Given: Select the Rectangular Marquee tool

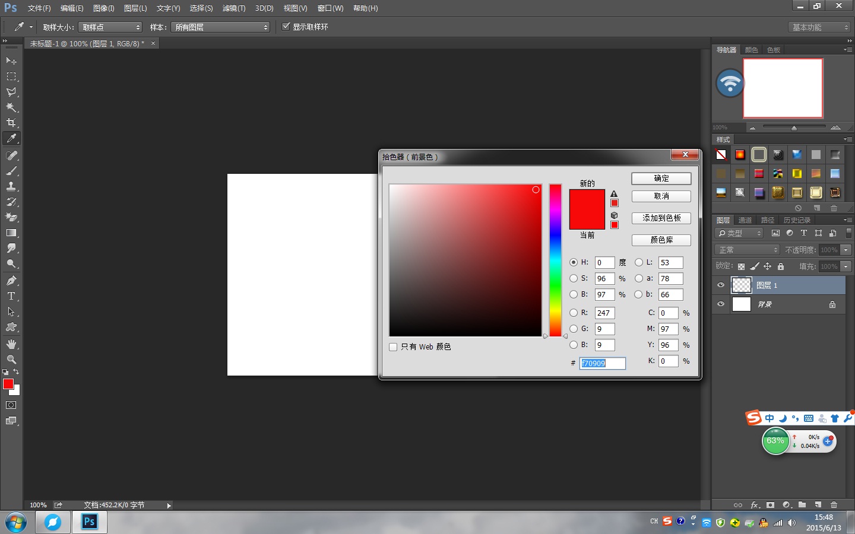Looking at the screenshot, I should pyautogui.click(x=11, y=77).
